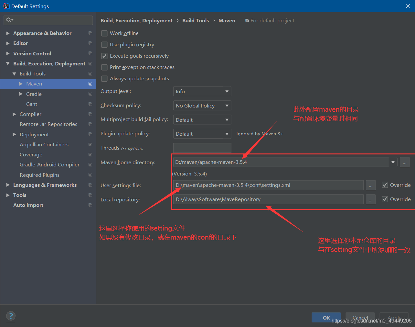
Task: Select Coverage in settings tree
Action: tap(31, 155)
